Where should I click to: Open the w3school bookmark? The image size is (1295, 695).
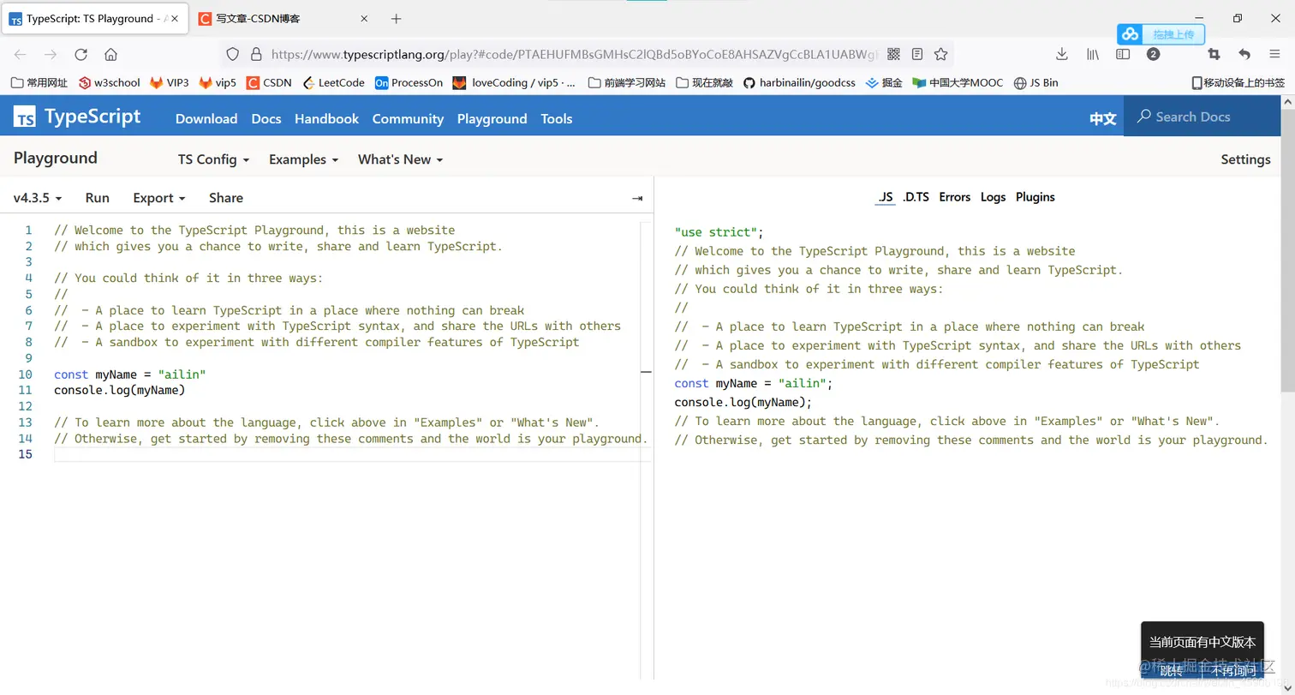coord(109,83)
